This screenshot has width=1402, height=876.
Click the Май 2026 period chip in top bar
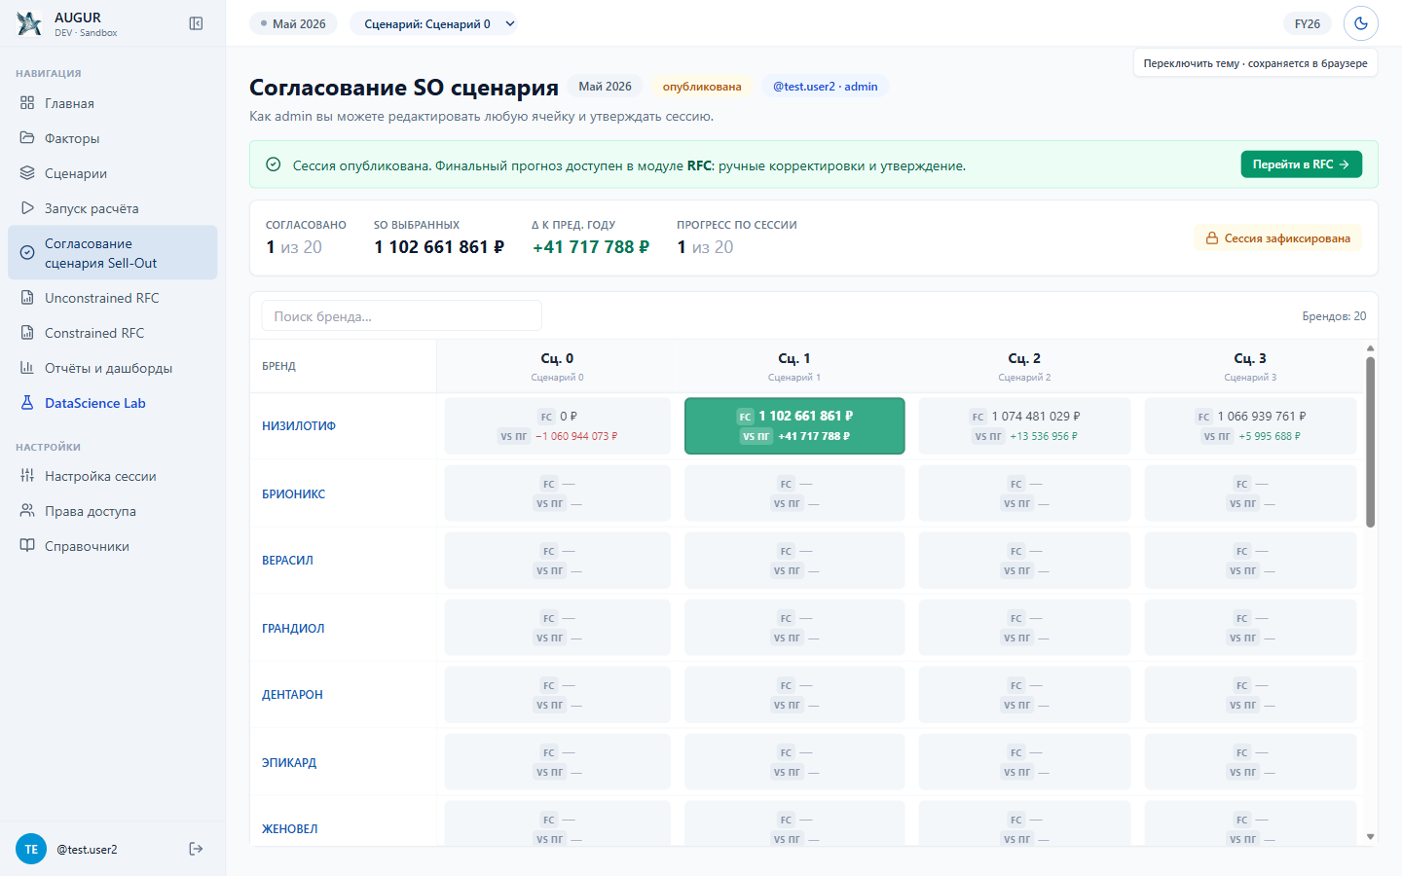(x=293, y=23)
